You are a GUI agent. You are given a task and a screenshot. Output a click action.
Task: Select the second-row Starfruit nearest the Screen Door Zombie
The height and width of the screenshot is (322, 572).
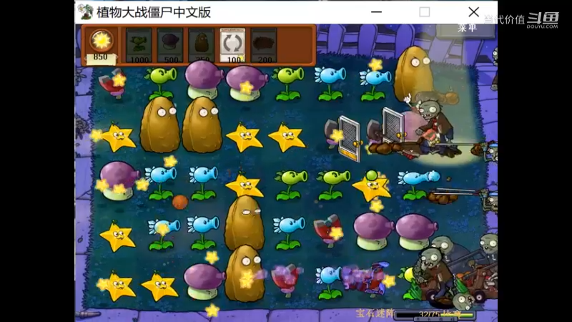point(287,137)
